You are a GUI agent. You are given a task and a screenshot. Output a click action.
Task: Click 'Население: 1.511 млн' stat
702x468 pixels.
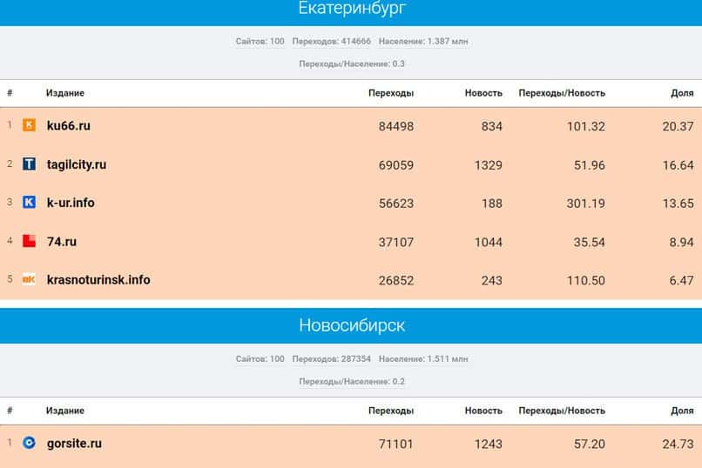423,358
